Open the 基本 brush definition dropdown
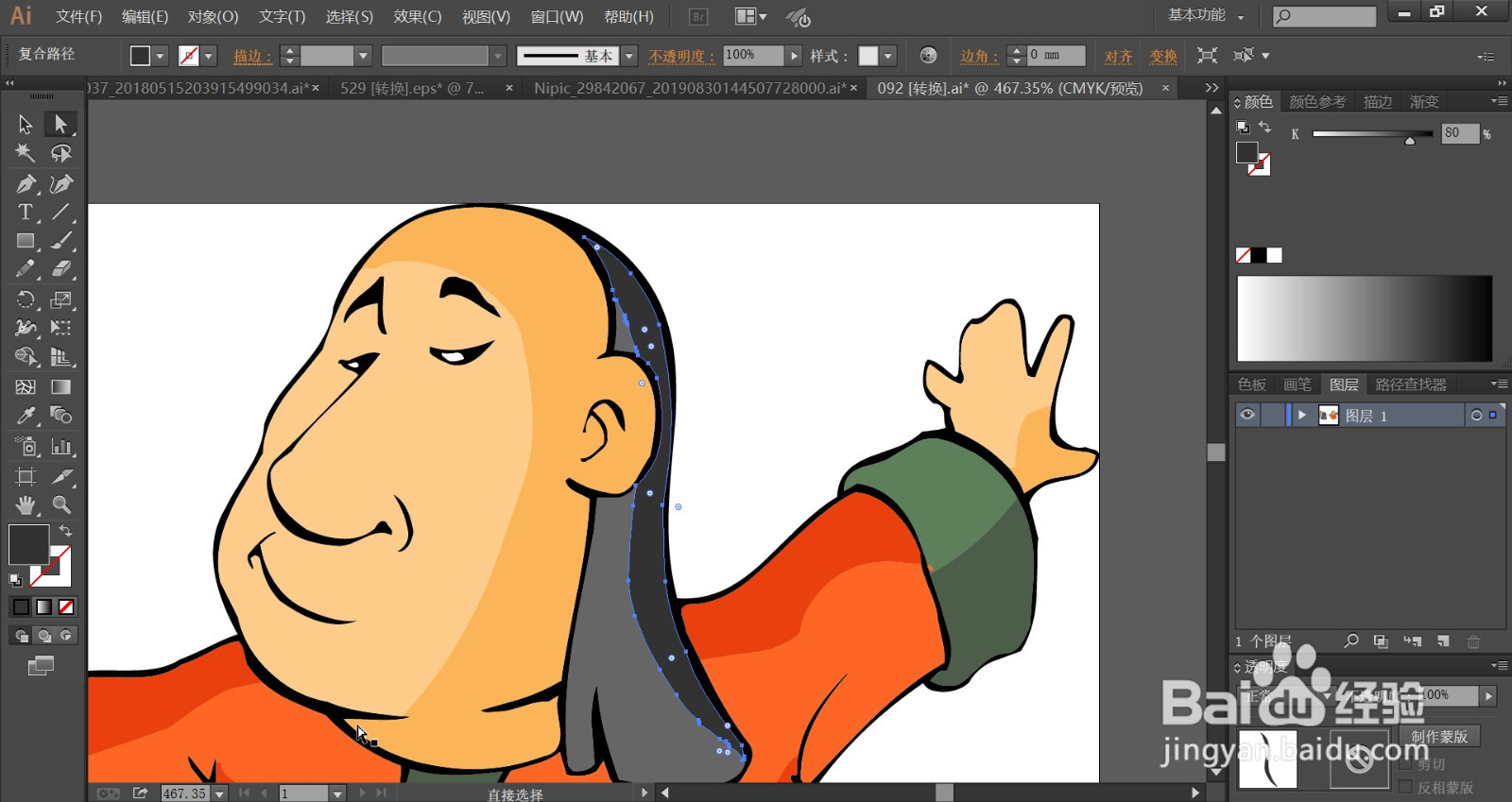This screenshot has width=1512, height=802. coord(629,56)
